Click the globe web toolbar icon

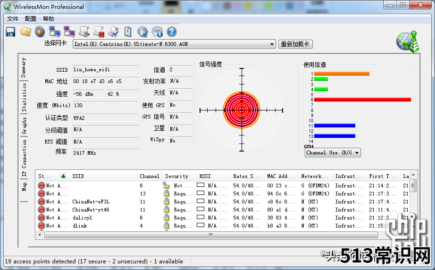click(x=142, y=32)
